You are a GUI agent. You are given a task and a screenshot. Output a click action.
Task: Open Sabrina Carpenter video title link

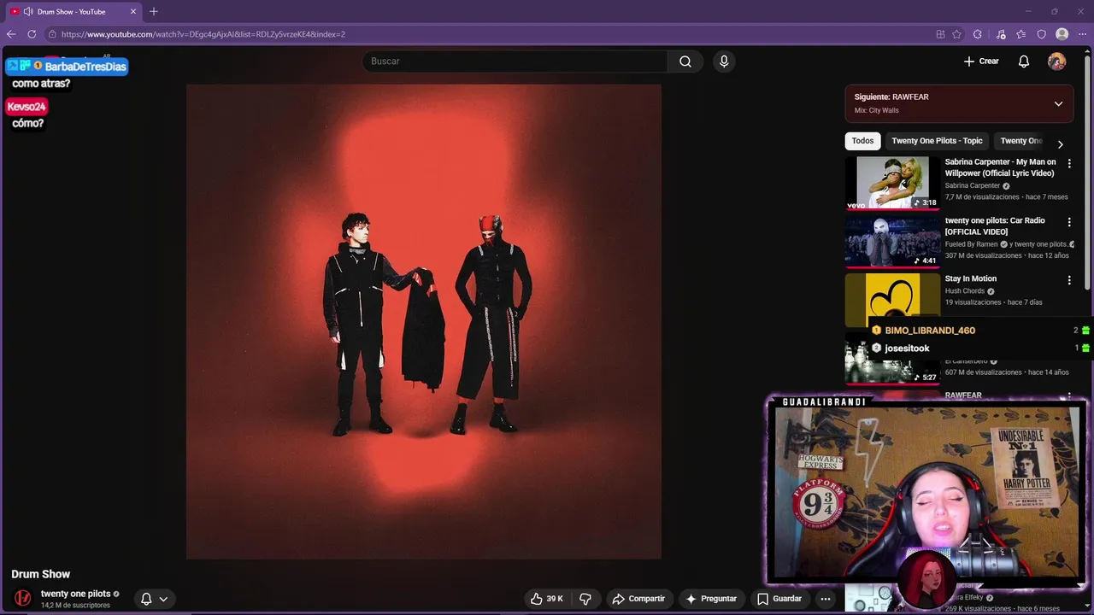click(x=1000, y=167)
